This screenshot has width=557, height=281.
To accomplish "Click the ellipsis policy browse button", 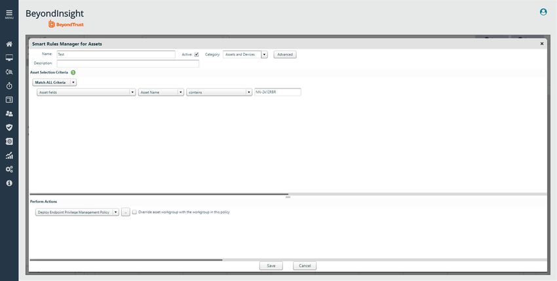I will point(126,212).
